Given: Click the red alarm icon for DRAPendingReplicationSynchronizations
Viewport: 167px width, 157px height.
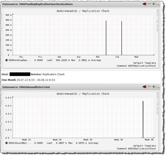Looking at the screenshot, I should 144,4.
